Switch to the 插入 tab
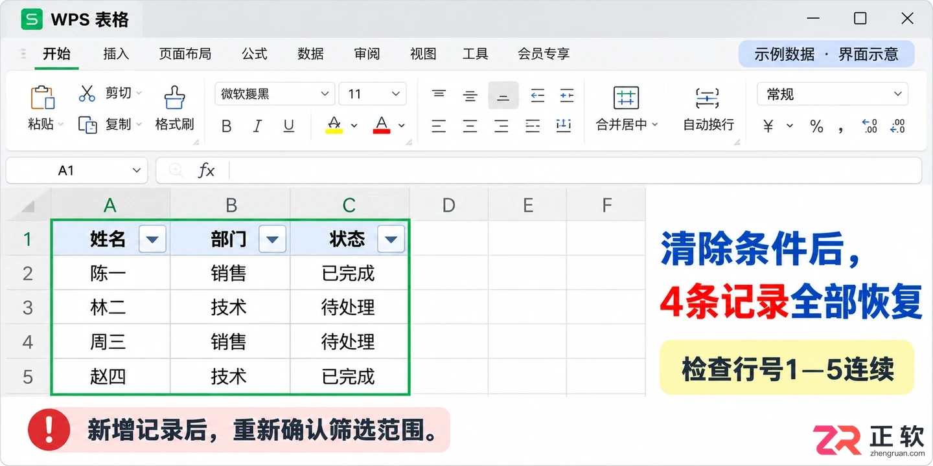Screen dimensions: 933x466 pos(116,54)
